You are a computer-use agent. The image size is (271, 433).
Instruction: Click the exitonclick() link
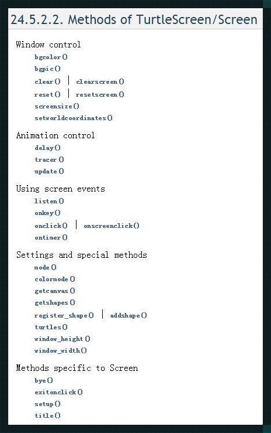(58, 392)
